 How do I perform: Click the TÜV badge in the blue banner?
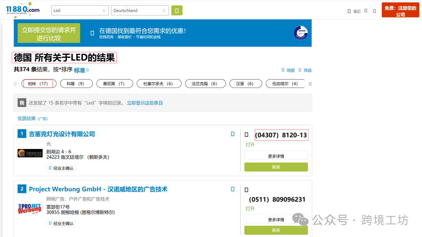pyautogui.click(x=300, y=33)
